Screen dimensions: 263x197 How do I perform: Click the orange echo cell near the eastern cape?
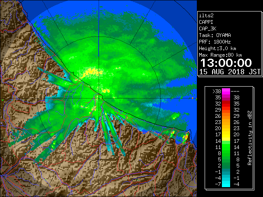coord(186,137)
